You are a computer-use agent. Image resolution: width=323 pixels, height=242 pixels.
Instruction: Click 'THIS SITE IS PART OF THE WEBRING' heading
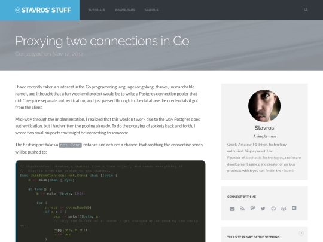click(x=254, y=237)
